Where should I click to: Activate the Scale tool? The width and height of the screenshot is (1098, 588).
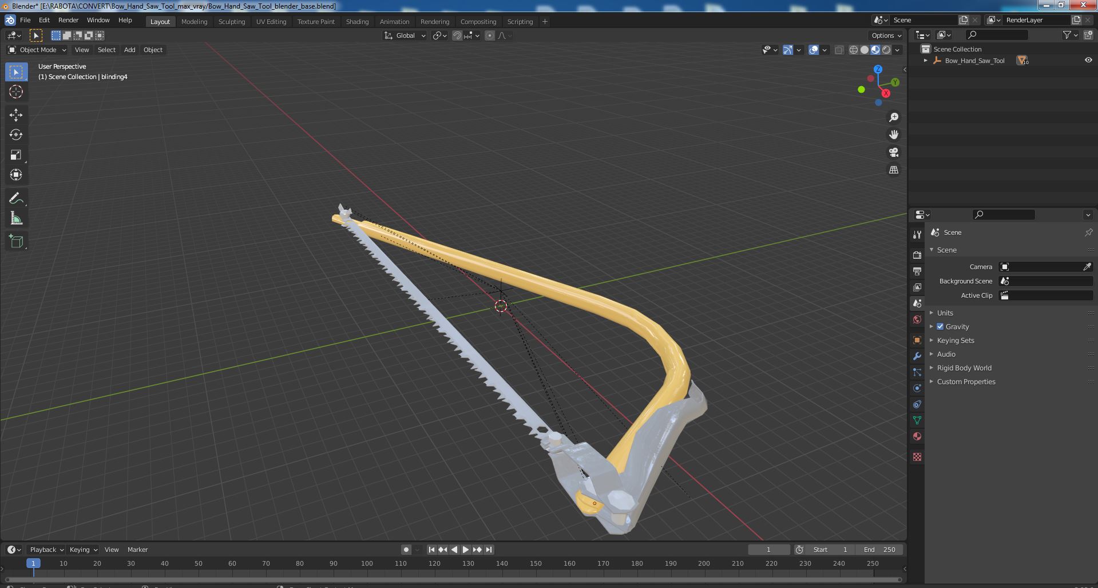(x=16, y=155)
